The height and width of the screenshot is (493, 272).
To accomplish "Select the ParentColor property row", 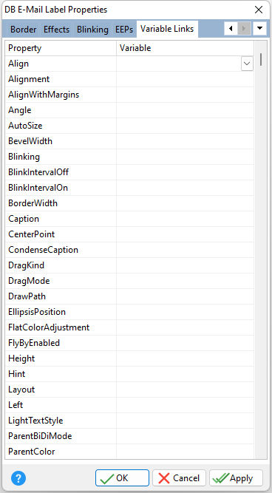I will pos(129,452).
